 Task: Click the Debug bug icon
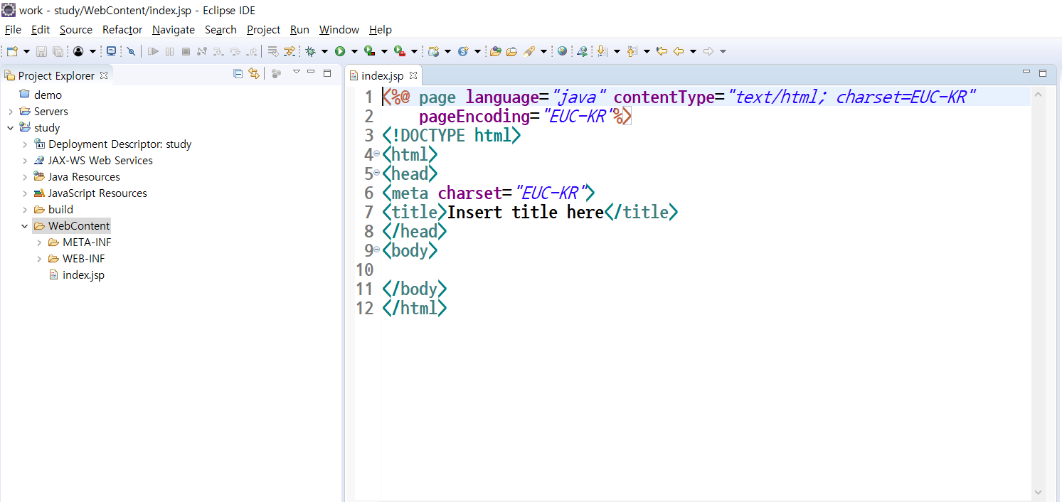[x=310, y=51]
